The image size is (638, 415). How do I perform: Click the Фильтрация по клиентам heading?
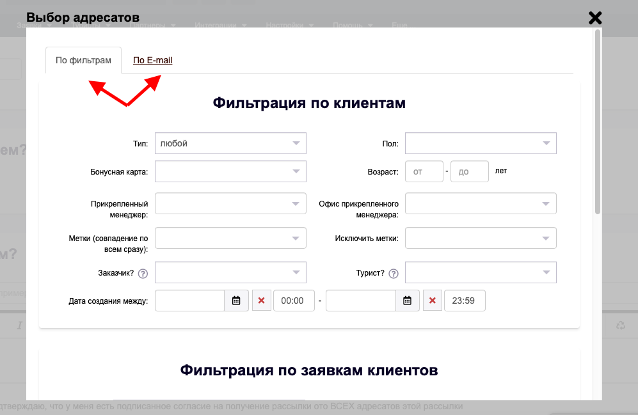tap(309, 103)
